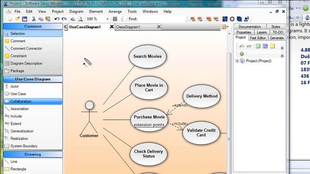This screenshot has width=310, height=174.
Task: Click the Save floppy disk icon
Action: [x=25, y=19]
